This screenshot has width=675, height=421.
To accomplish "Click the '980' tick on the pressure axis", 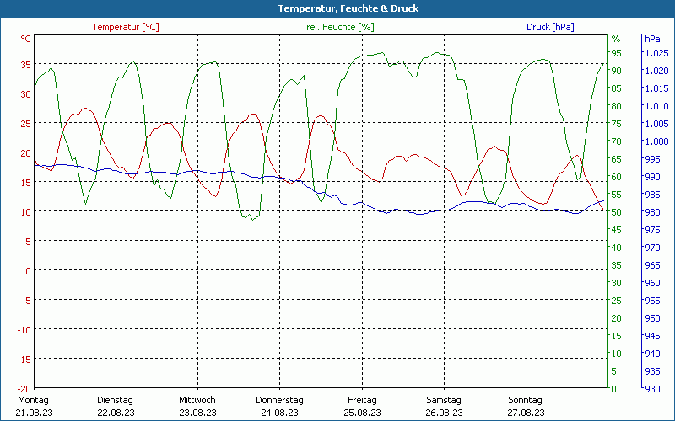I will (x=652, y=212).
